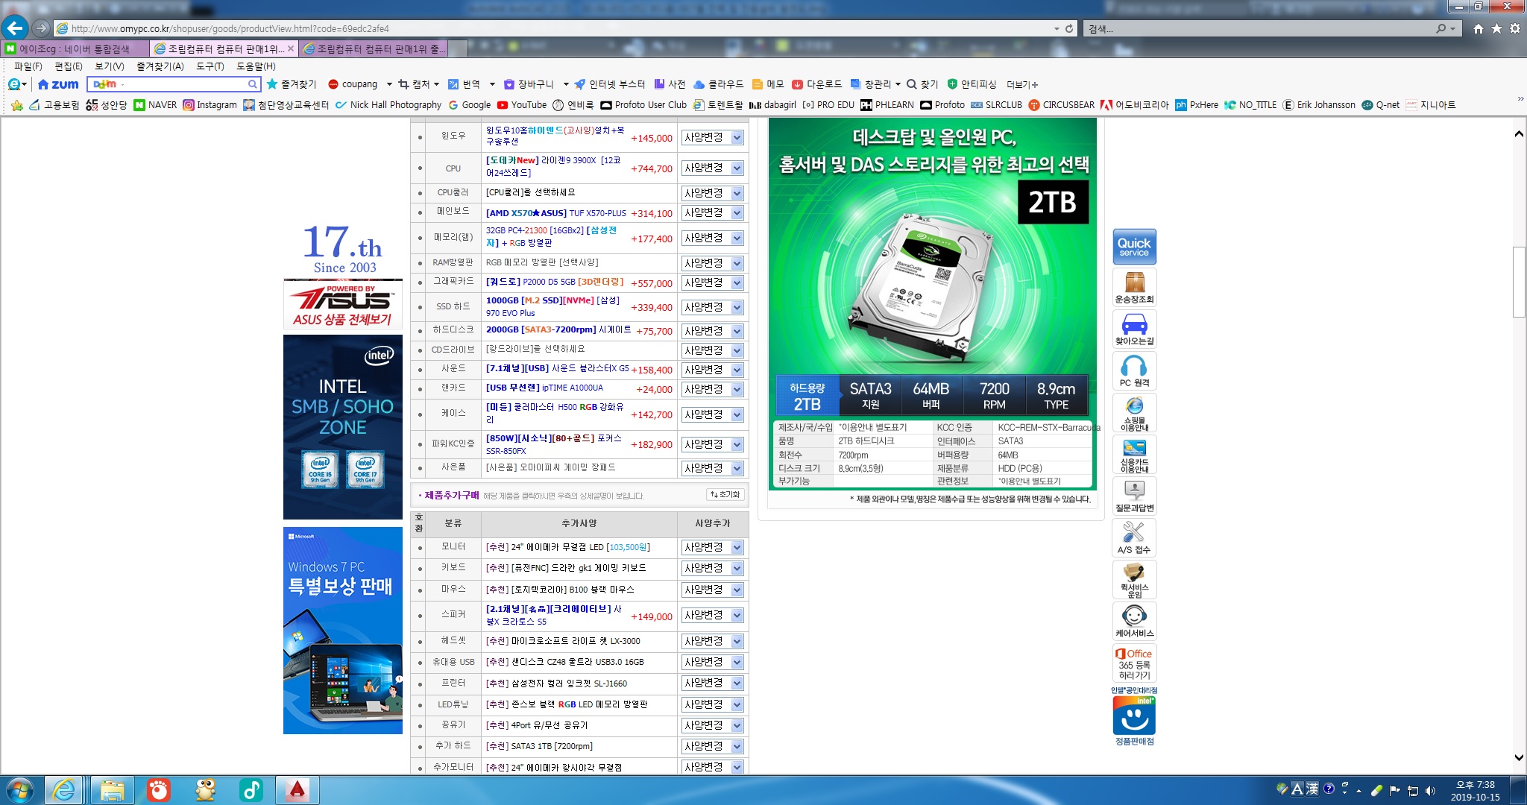
Task: Open Internet Explorer from the taskbar
Action: tap(65, 789)
